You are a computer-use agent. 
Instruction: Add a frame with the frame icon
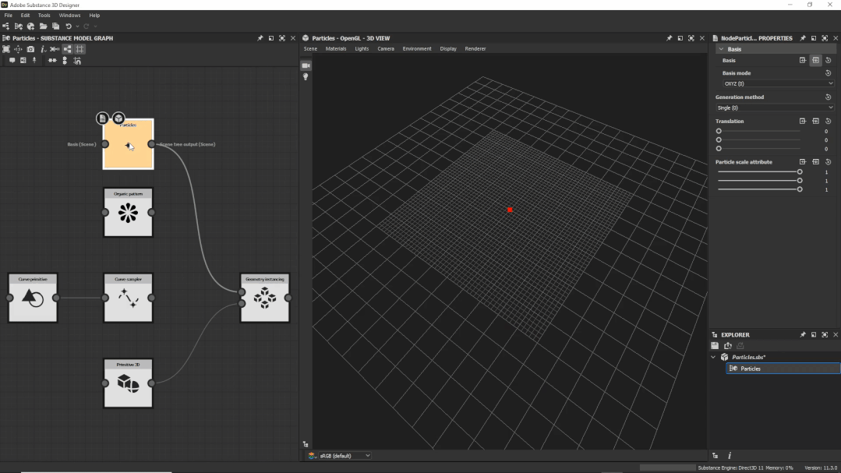pos(23,61)
